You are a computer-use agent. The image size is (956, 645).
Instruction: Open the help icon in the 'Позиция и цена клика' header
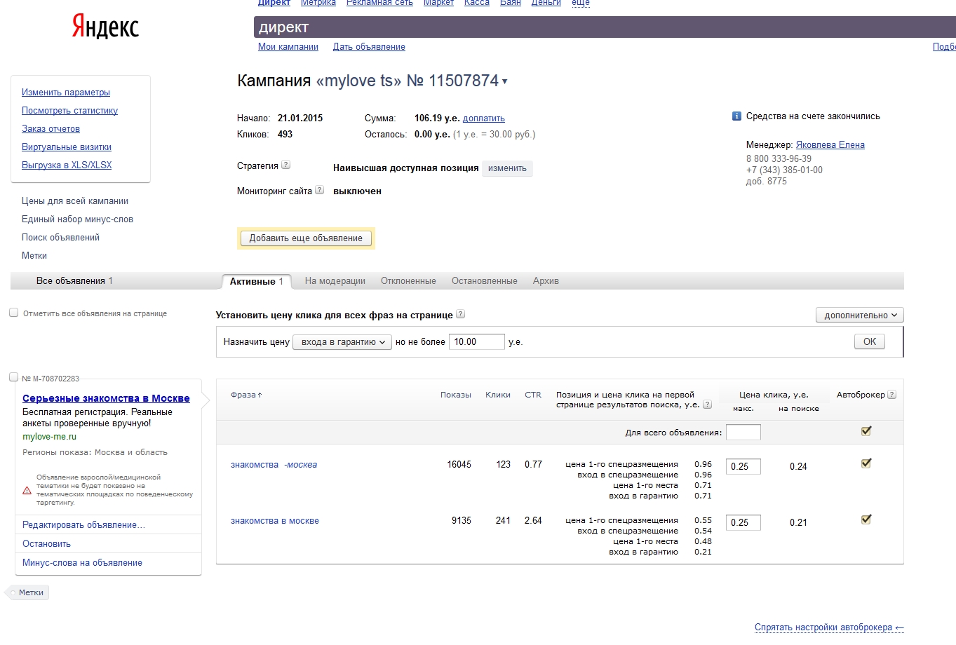(x=707, y=405)
